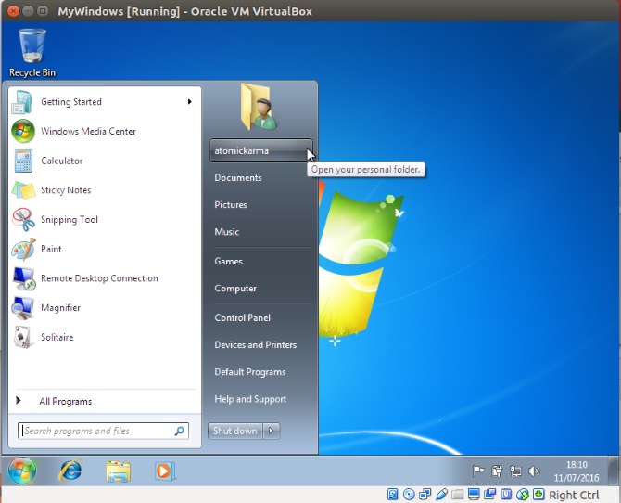Click the power plug tray icon
The height and width of the screenshot is (503, 621).
(497, 471)
